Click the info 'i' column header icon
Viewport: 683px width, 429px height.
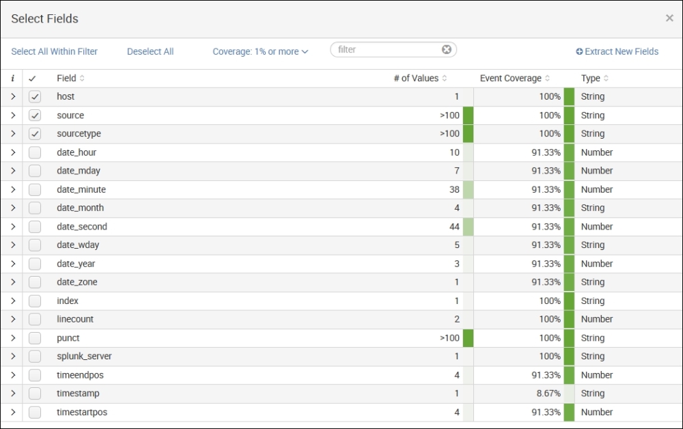[x=12, y=79]
